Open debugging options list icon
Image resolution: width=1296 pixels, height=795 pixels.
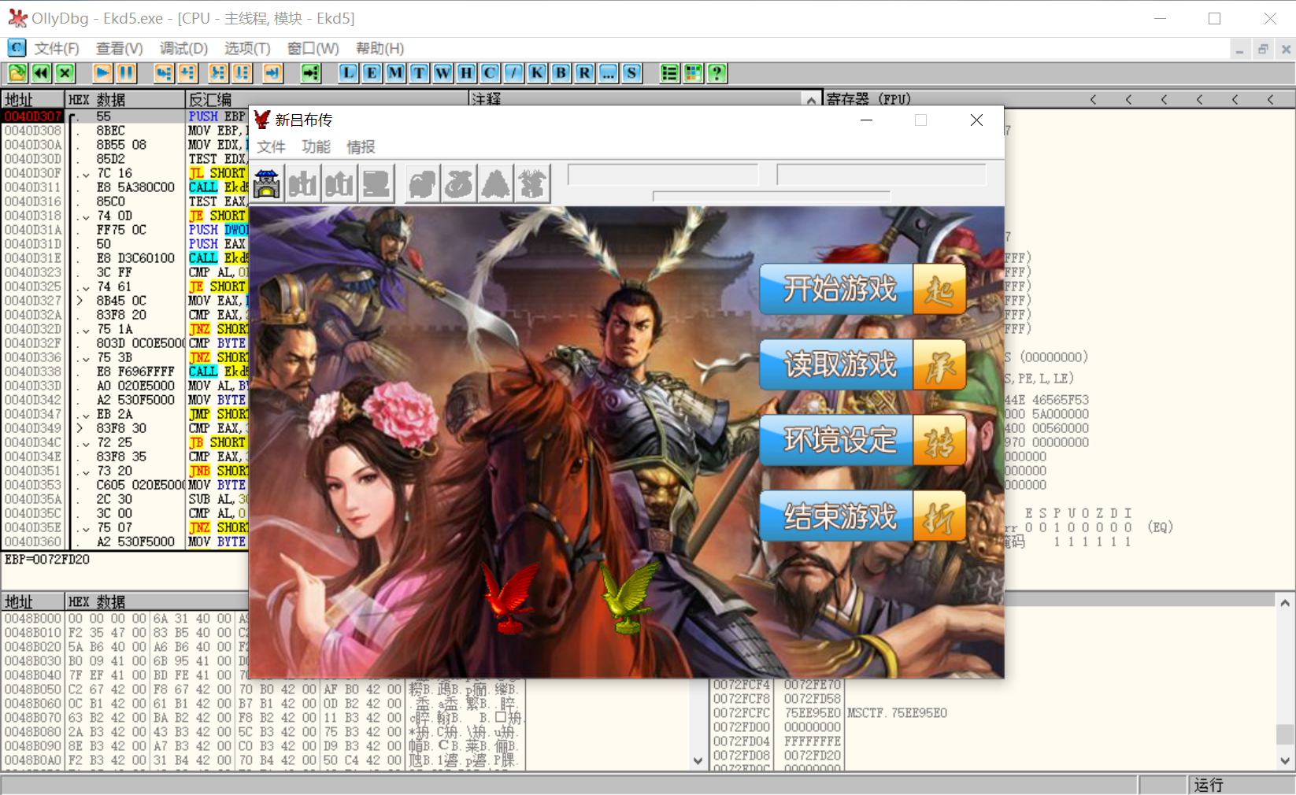(669, 73)
